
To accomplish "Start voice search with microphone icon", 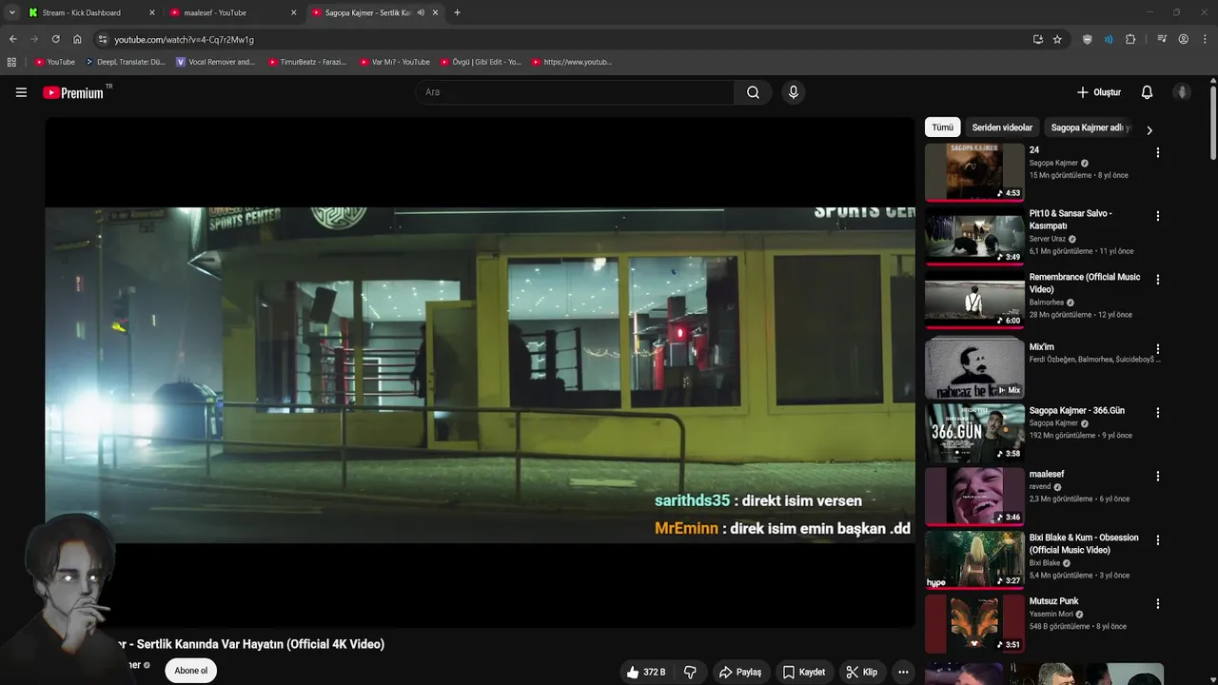I will [x=793, y=92].
